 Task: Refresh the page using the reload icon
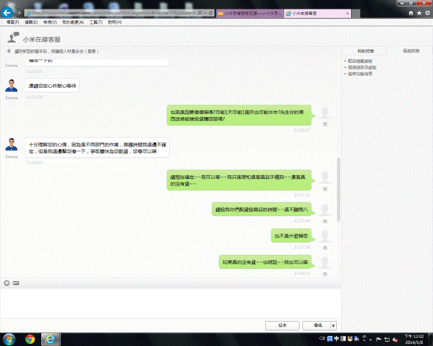(210, 13)
